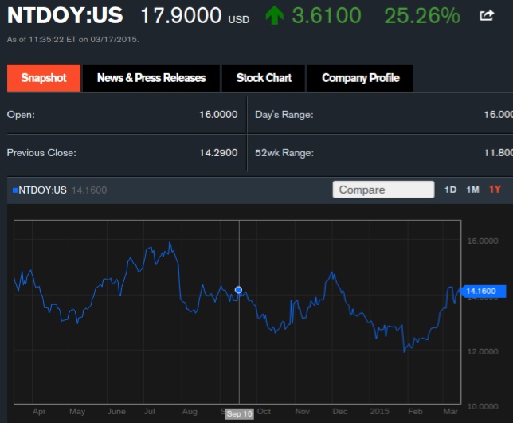Screen dimensions: 513x423
Task: Click the circular data point on the chart
Action: [x=239, y=291]
